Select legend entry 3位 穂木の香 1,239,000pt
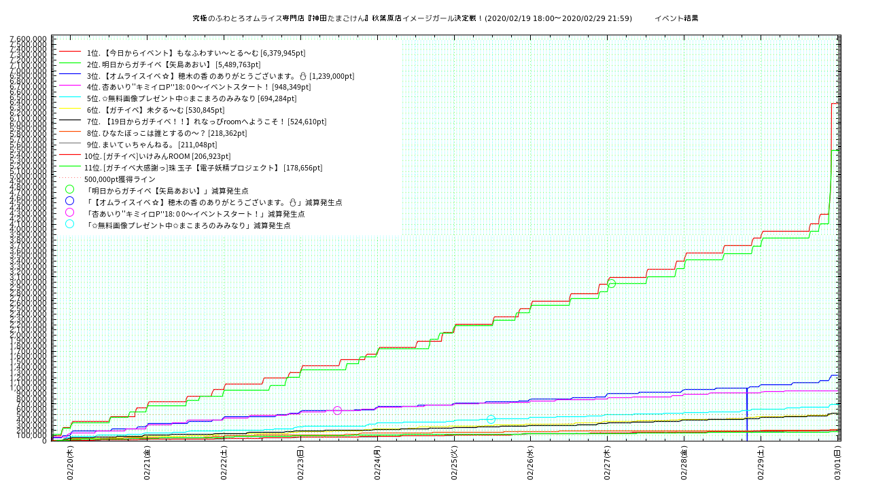870x489 pixels. pos(221,76)
